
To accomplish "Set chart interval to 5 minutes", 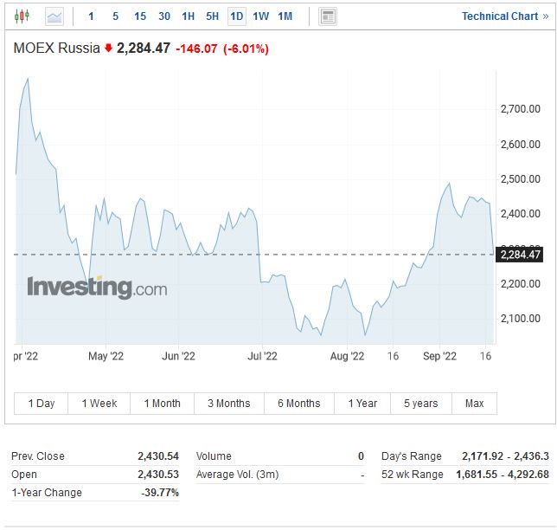I will click(115, 16).
